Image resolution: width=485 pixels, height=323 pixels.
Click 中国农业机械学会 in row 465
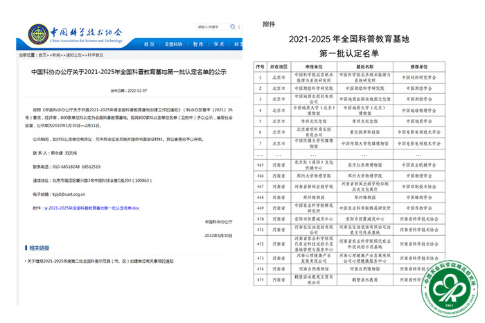click(419, 165)
